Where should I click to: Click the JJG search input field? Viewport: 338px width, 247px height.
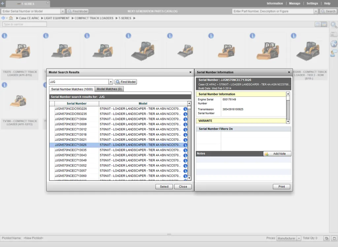click(x=79, y=82)
